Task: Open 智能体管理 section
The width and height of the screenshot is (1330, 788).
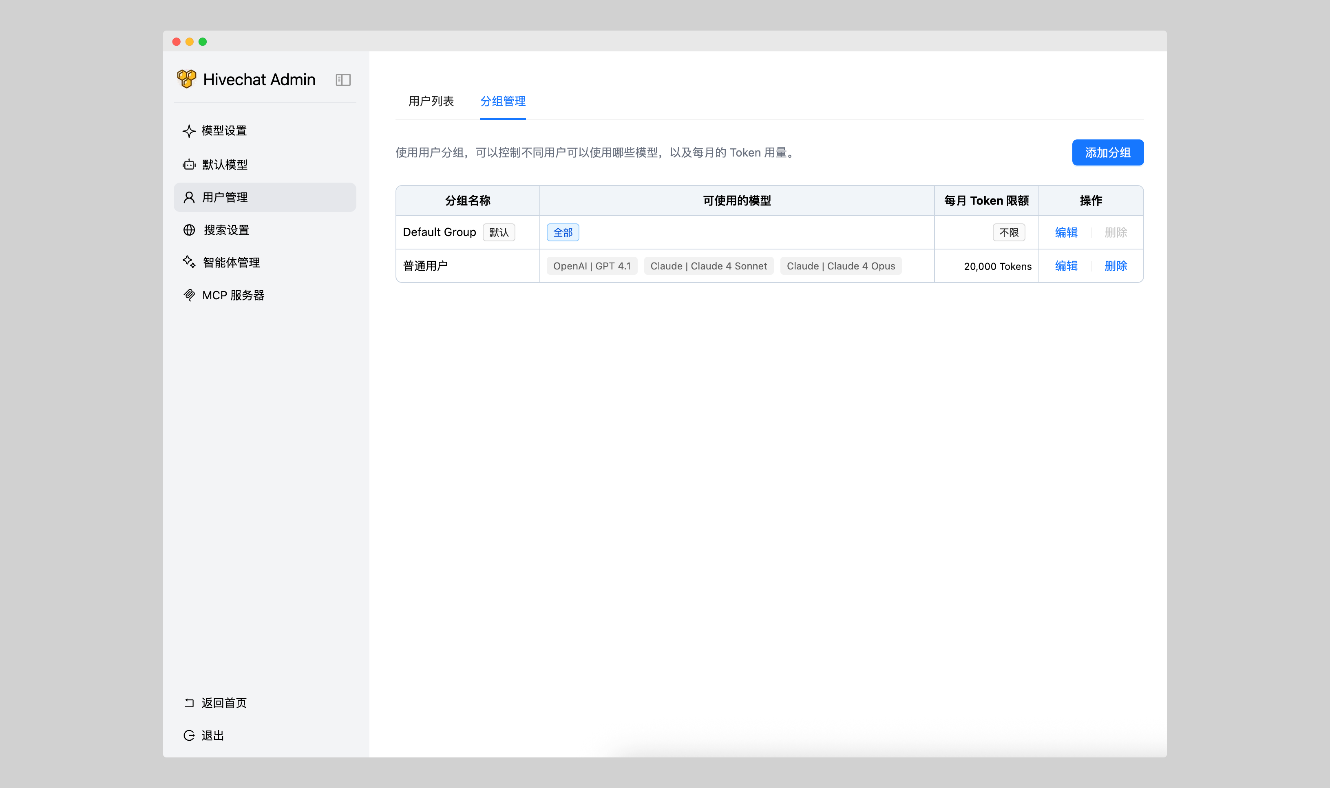Action: pyautogui.click(x=265, y=262)
